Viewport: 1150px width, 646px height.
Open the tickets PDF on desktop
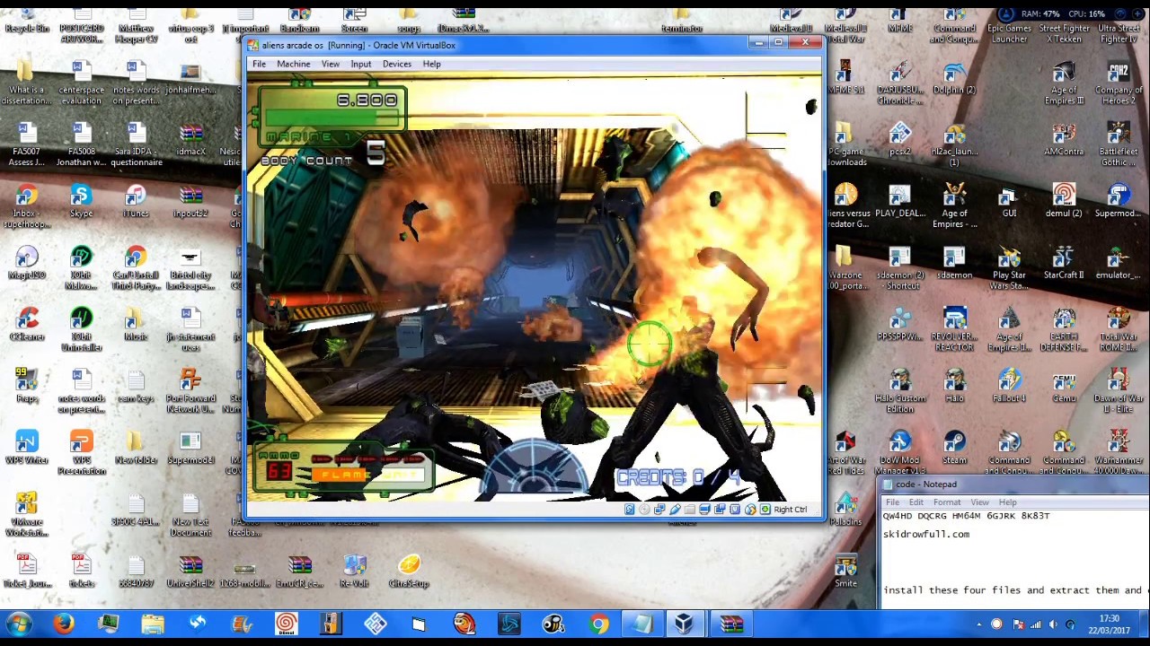point(81,571)
